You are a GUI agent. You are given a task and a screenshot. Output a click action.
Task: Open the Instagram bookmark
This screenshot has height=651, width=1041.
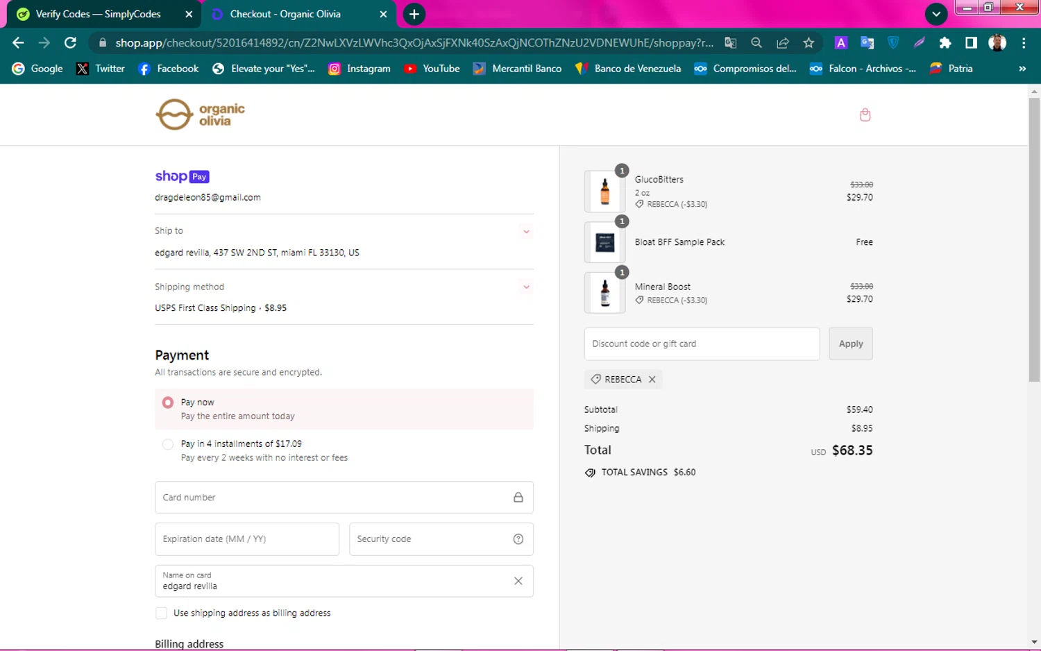click(359, 69)
